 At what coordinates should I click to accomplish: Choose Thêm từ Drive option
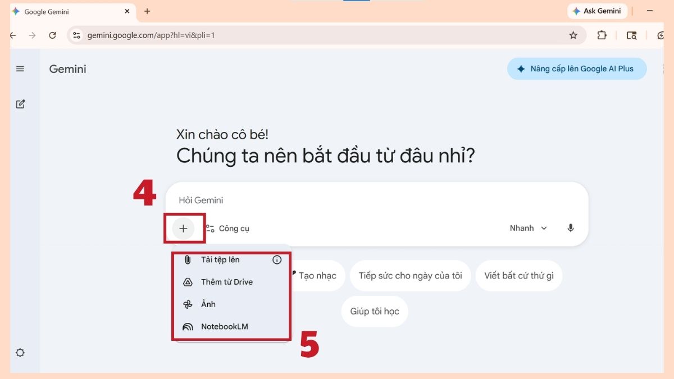(x=231, y=282)
